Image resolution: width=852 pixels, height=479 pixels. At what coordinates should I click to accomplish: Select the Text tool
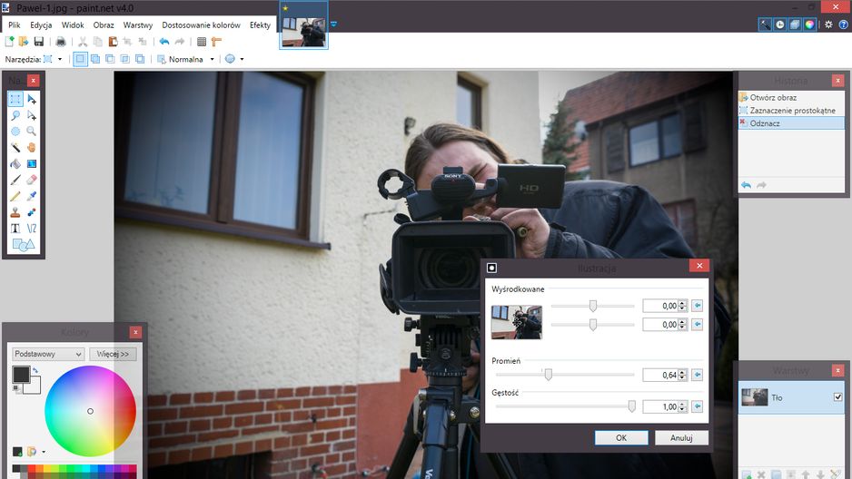[15, 229]
